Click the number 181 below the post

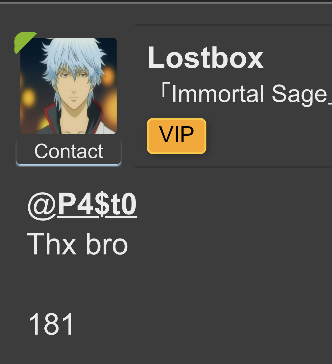51,324
